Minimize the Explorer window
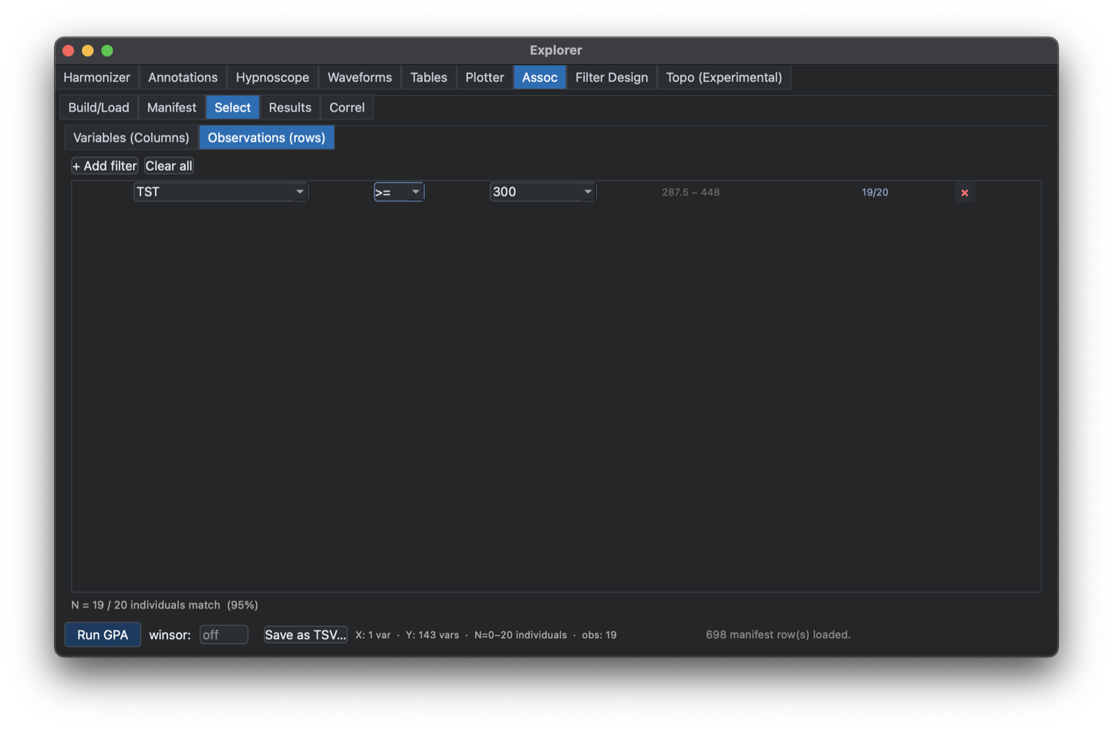1113x729 pixels. 88,50
